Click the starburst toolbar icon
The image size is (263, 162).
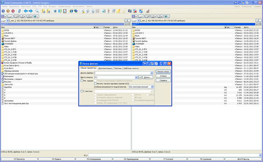click(55, 11)
